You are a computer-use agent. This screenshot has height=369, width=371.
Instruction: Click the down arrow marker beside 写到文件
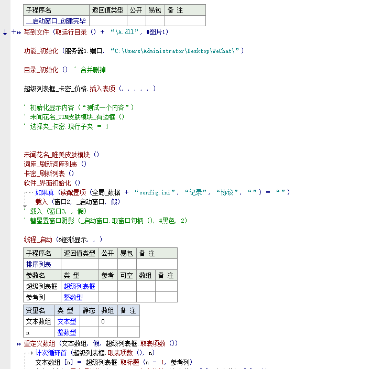5,32
